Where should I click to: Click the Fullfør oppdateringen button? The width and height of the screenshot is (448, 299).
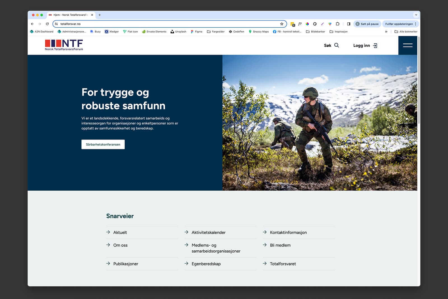(x=399, y=24)
